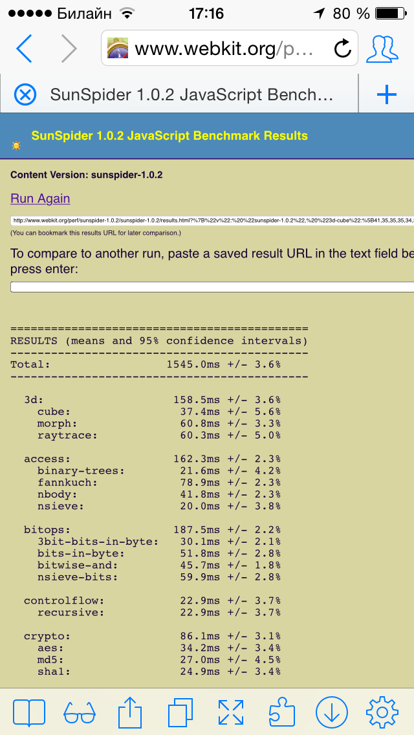The image size is (414, 735).
Task: Open extensions with the puzzle piece icon
Action: (281, 712)
